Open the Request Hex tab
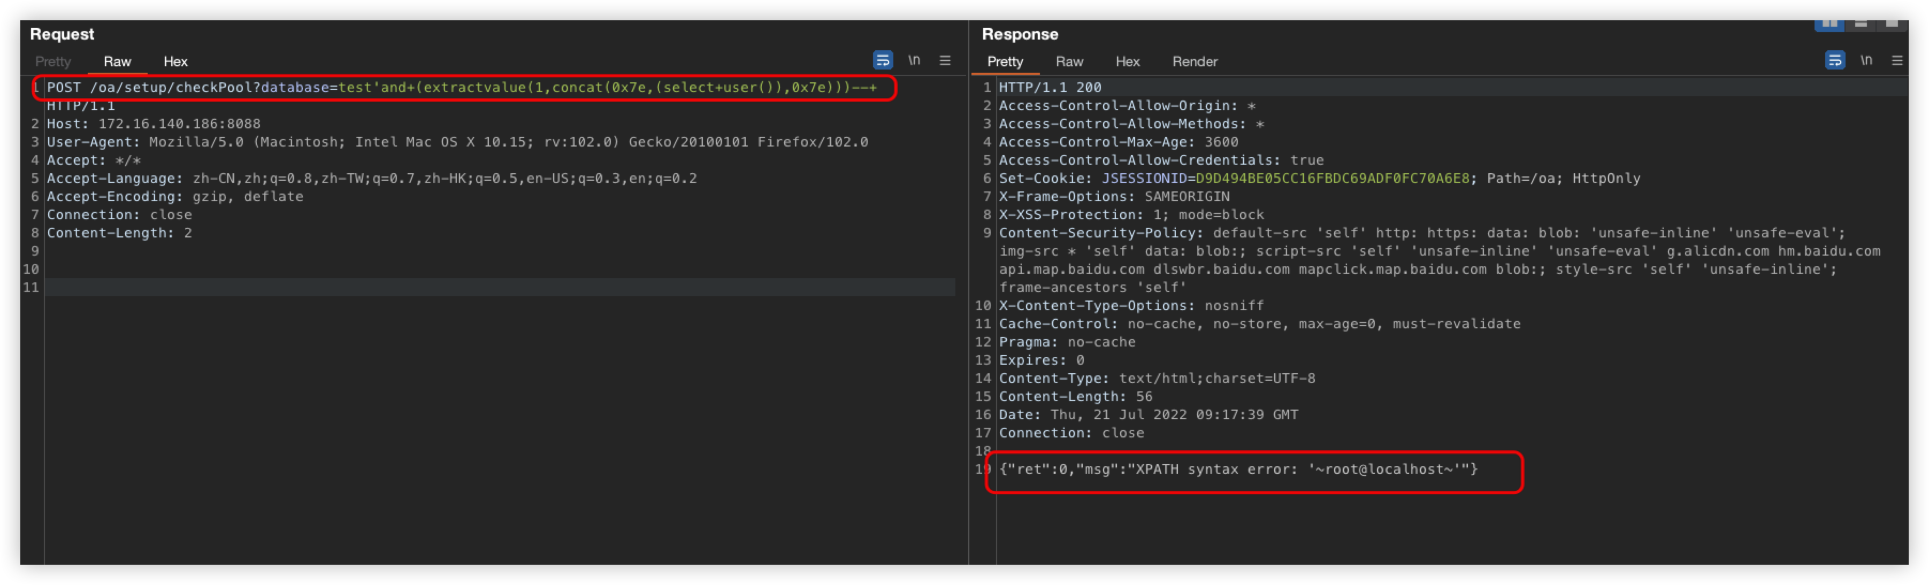The width and height of the screenshot is (1929, 585). click(x=175, y=61)
